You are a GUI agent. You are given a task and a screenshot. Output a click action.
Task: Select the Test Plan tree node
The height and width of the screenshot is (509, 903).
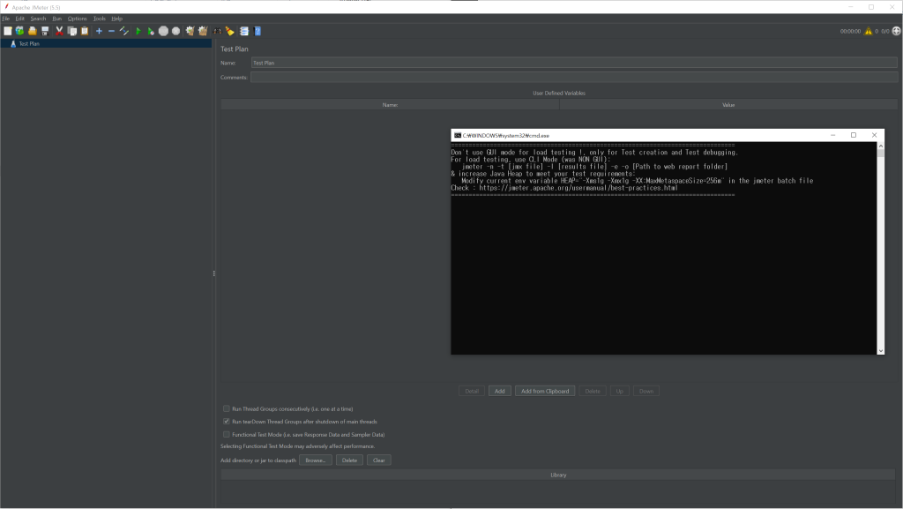coord(29,44)
